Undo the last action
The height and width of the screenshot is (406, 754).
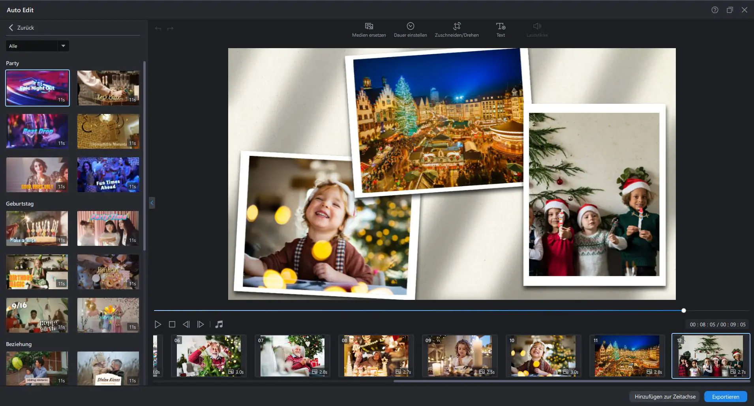pyautogui.click(x=158, y=28)
